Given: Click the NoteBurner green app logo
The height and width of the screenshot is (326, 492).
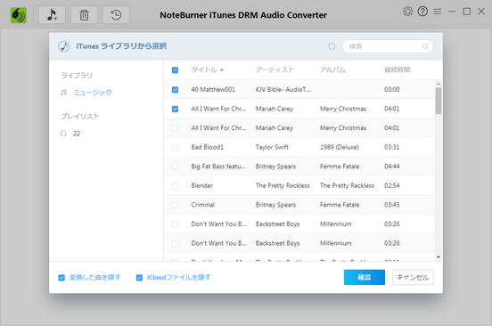Looking at the screenshot, I should point(19,15).
